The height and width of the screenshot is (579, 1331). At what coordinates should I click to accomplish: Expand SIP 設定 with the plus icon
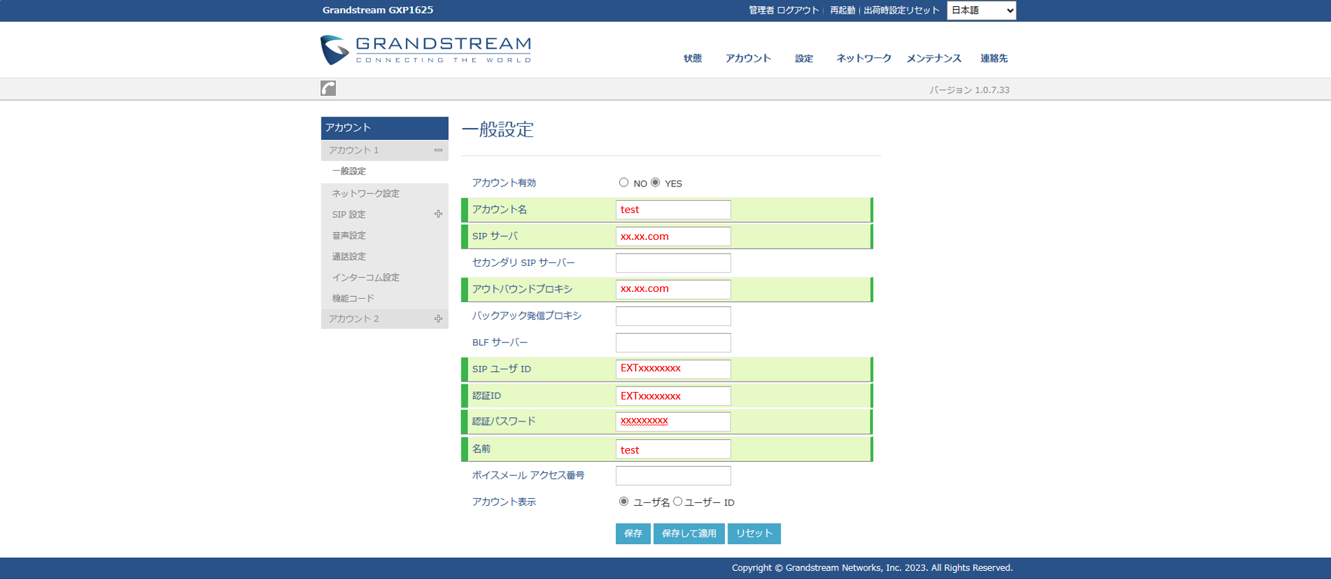[438, 214]
